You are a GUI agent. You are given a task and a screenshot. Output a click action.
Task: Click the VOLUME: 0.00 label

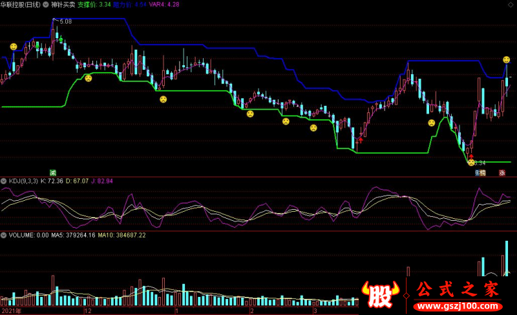tap(28, 235)
